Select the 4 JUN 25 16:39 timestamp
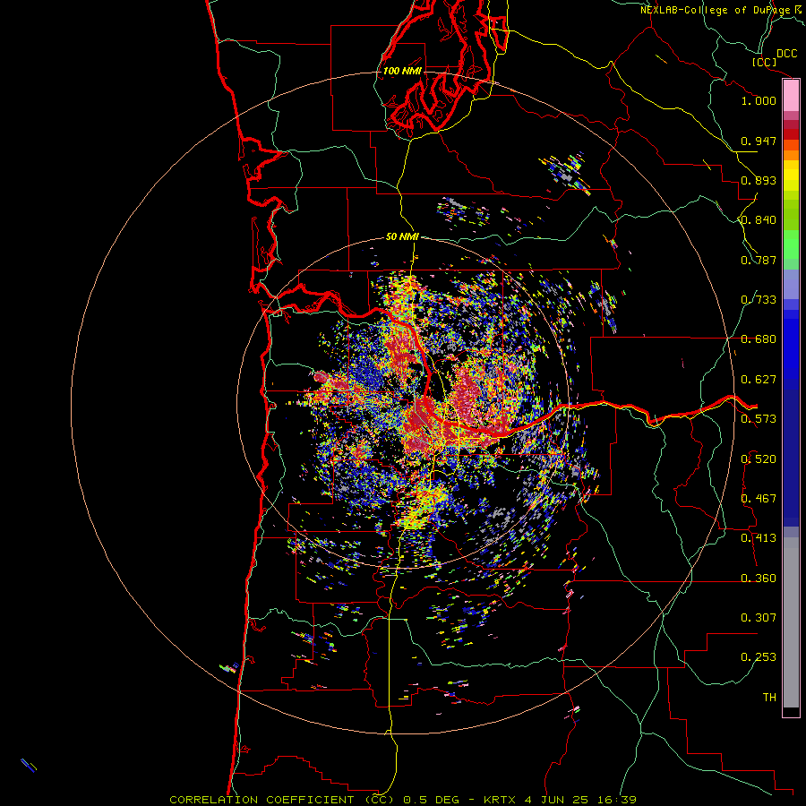Image resolution: width=806 pixels, height=806 pixels. pyautogui.click(x=581, y=800)
